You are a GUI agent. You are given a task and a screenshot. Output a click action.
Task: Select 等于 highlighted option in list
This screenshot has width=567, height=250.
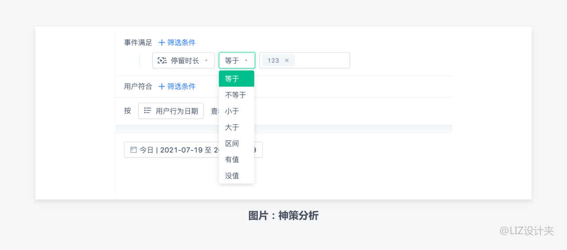pyautogui.click(x=236, y=79)
